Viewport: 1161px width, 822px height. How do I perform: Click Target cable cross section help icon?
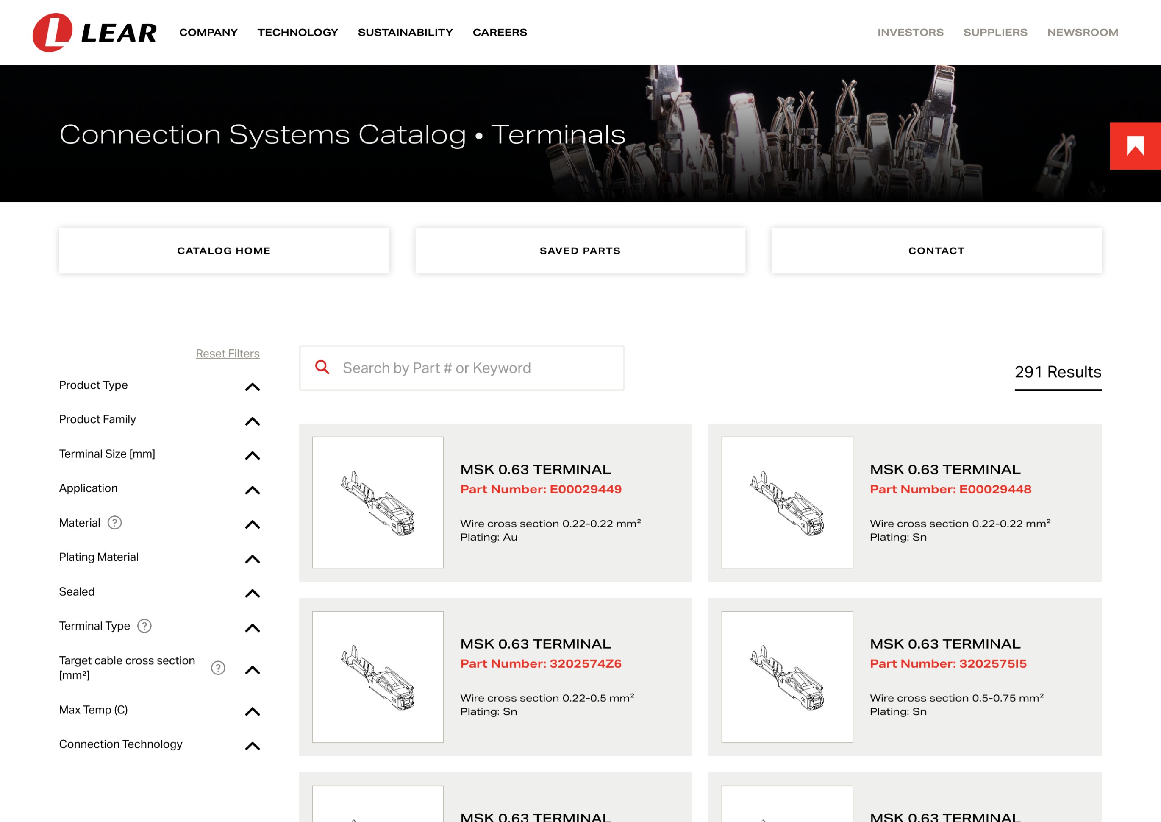pyautogui.click(x=218, y=668)
